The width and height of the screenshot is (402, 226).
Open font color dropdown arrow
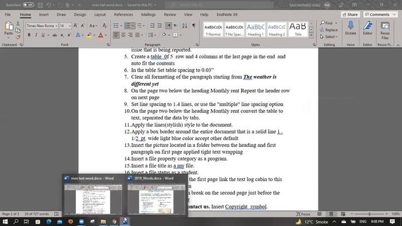pyautogui.click(x=106, y=35)
